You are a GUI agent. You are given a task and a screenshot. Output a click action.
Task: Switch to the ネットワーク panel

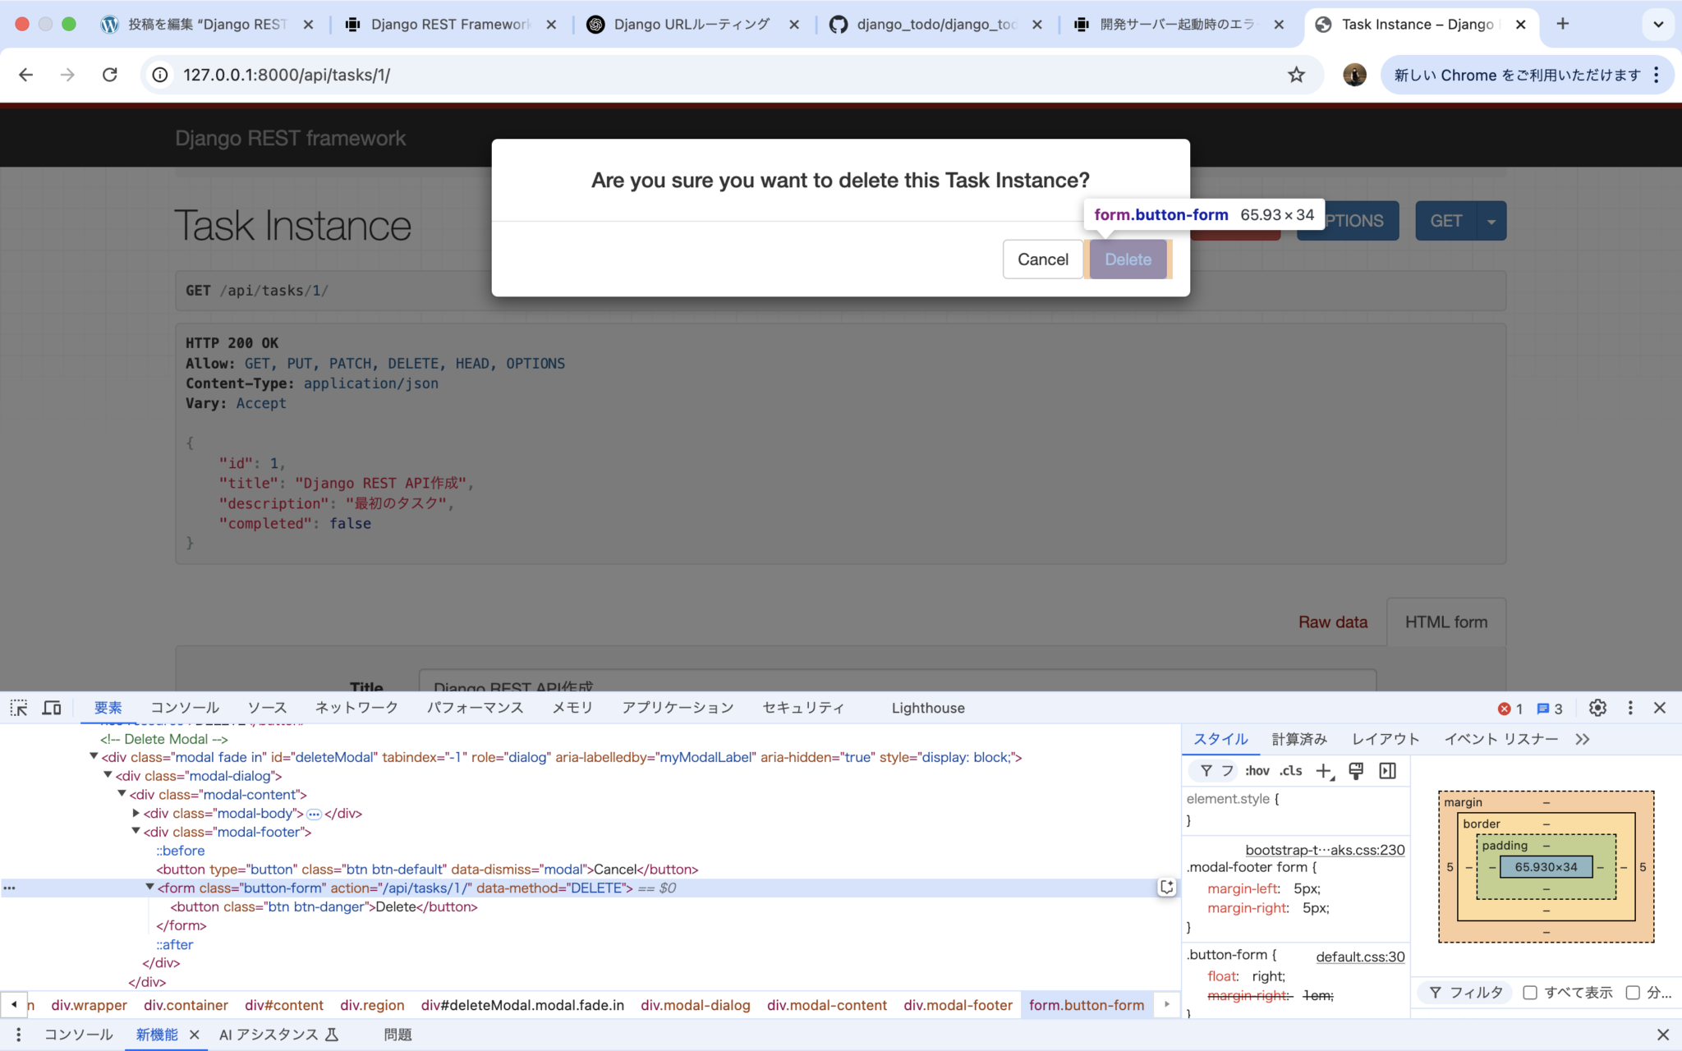(x=356, y=707)
